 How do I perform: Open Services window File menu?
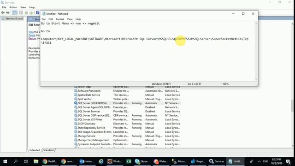[x=4, y=7]
